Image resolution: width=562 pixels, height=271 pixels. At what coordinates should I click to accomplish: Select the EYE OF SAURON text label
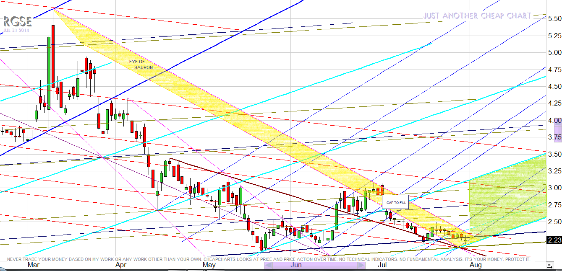click(141, 65)
